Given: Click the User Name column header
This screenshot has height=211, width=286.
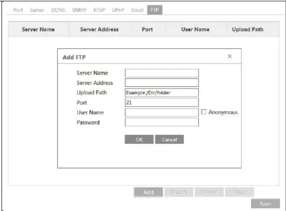Looking at the screenshot, I should [x=195, y=29].
